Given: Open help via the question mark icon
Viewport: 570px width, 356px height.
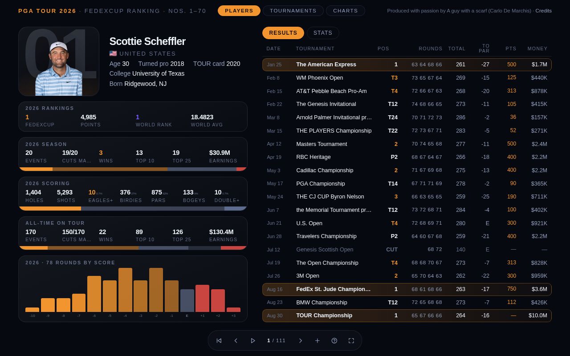Looking at the screenshot, I should point(334,340).
